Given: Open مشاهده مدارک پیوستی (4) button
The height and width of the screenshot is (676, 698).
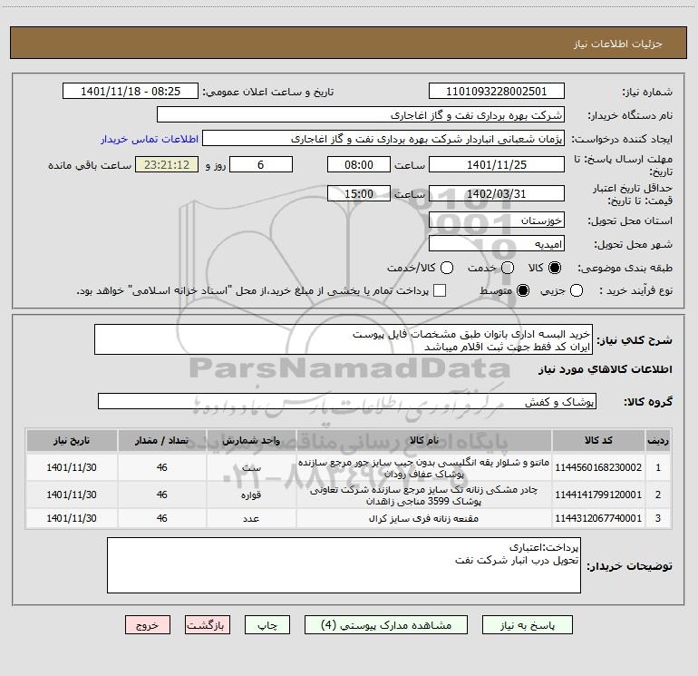Looking at the screenshot, I should pos(386,625).
